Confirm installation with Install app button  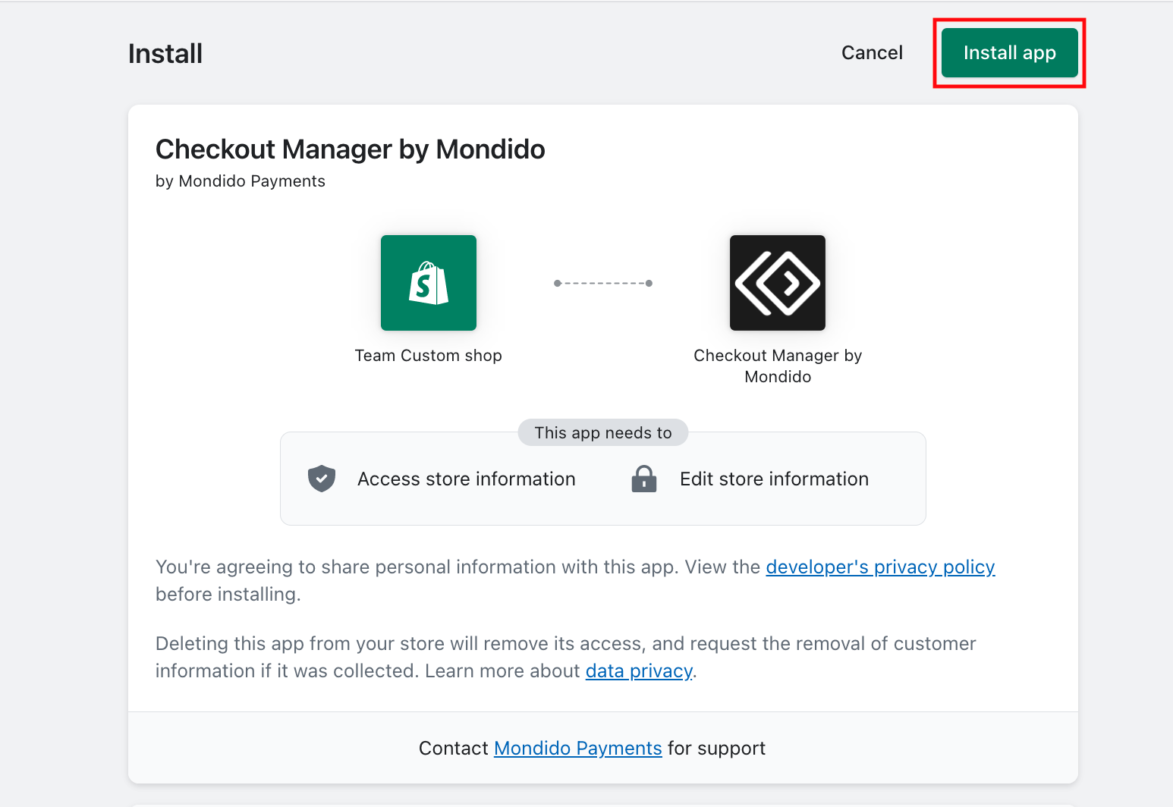point(1010,53)
